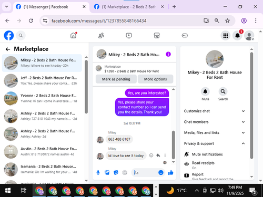Click More options button
263x197 pixels.
[x=155, y=79]
